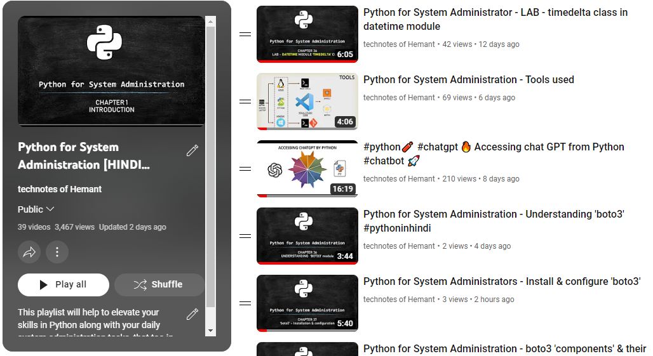
Task: Click playlist title 'Python for System Administration [HINDI...'
Action: tap(84, 156)
